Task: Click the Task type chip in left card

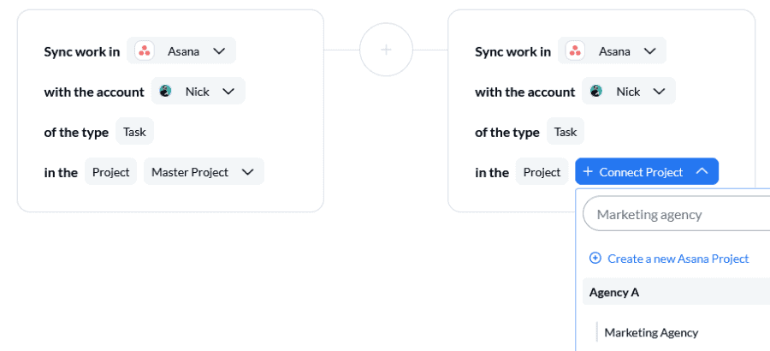Action: (x=134, y=132)
